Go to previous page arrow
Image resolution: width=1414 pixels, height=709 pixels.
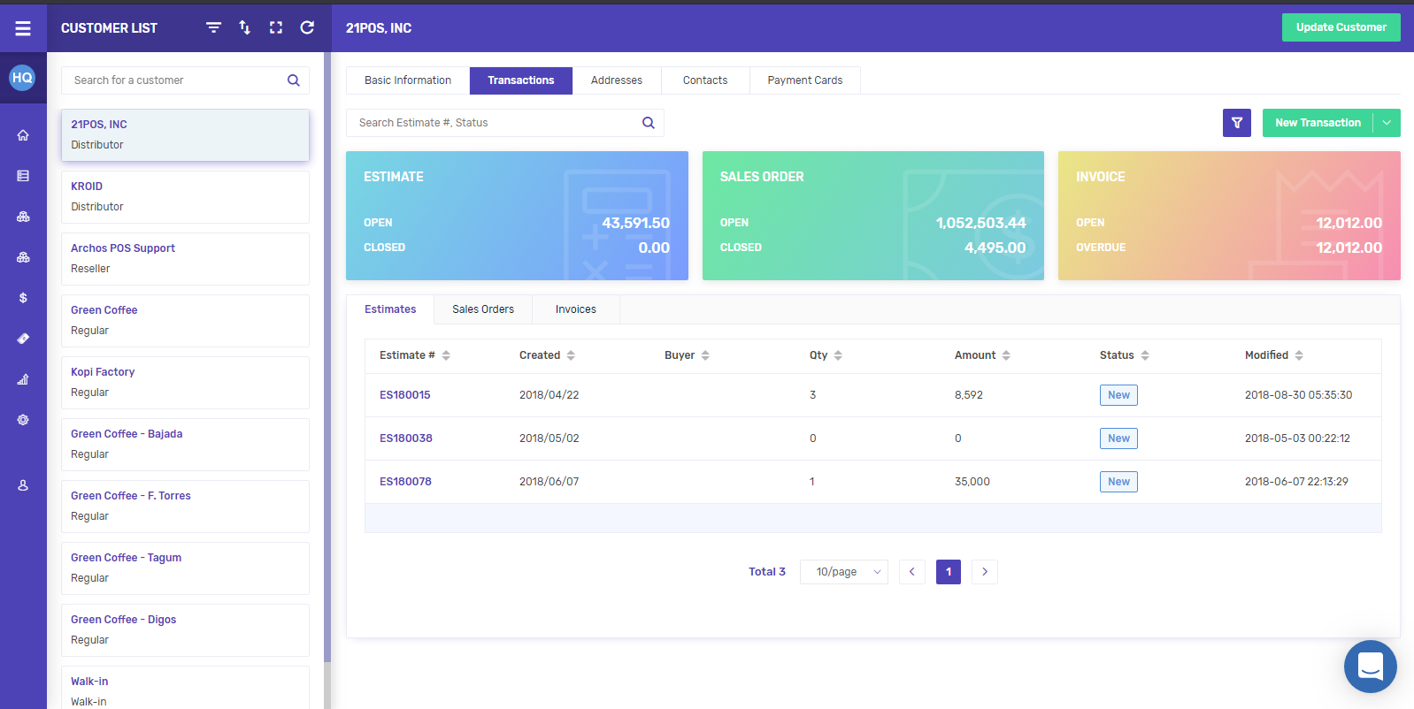tap(912, 572)
